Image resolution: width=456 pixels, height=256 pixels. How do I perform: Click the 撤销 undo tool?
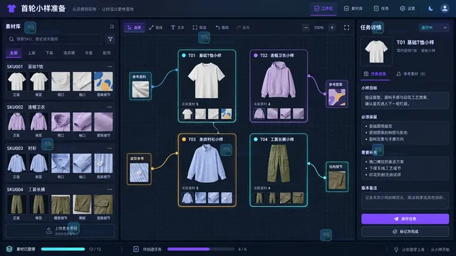222,28
